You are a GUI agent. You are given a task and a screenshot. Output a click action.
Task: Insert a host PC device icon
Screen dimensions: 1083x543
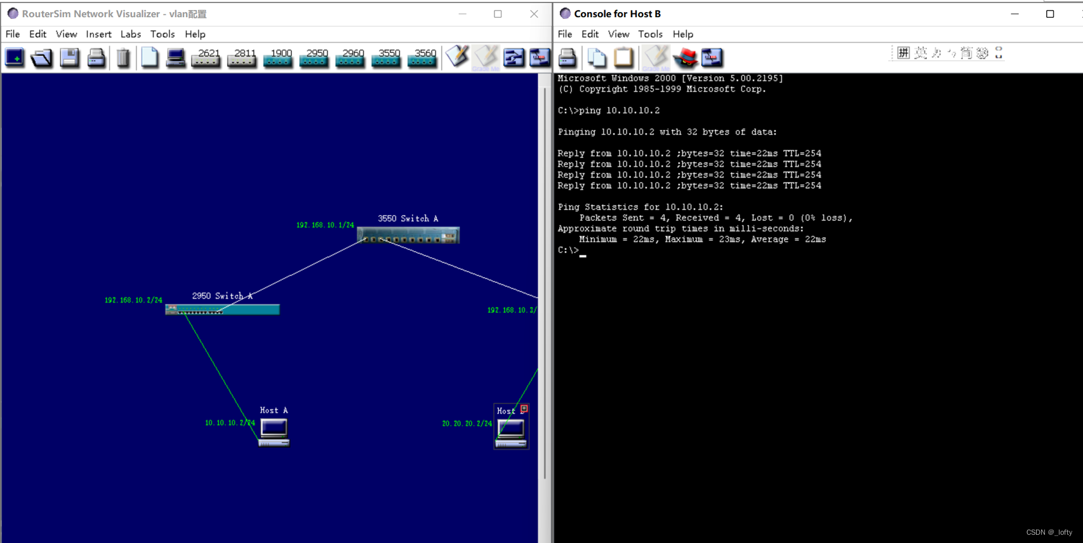(x=175, y=58)
